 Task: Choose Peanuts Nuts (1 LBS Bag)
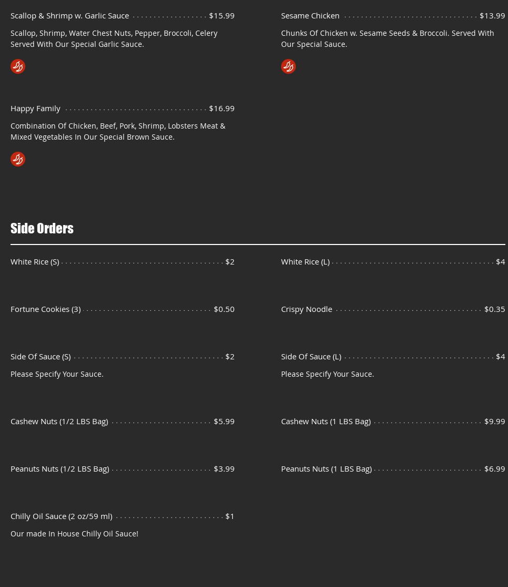(x=326, y=469)
